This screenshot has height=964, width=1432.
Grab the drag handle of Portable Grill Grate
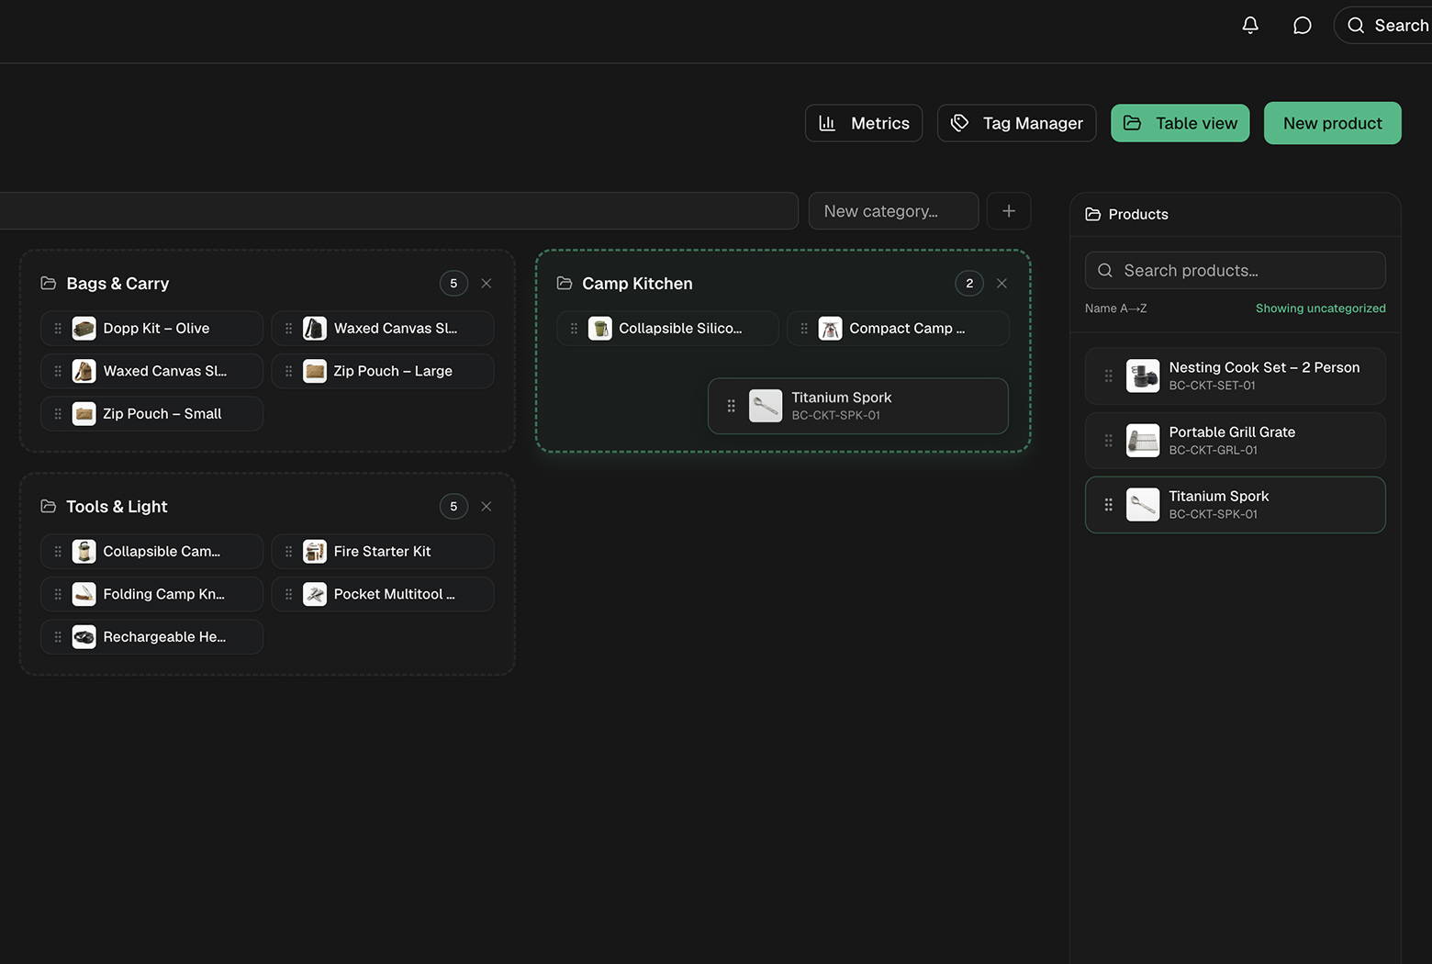[1108, 441]
